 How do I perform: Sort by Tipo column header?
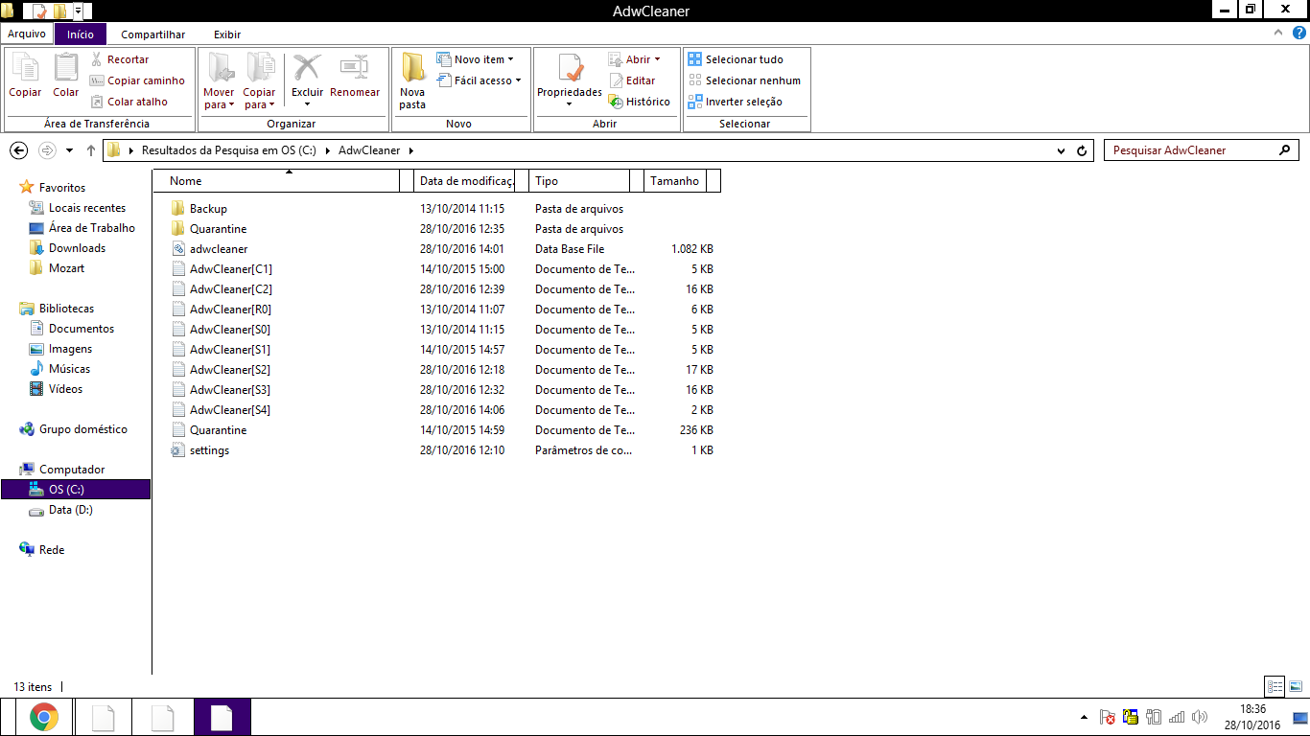579,180
